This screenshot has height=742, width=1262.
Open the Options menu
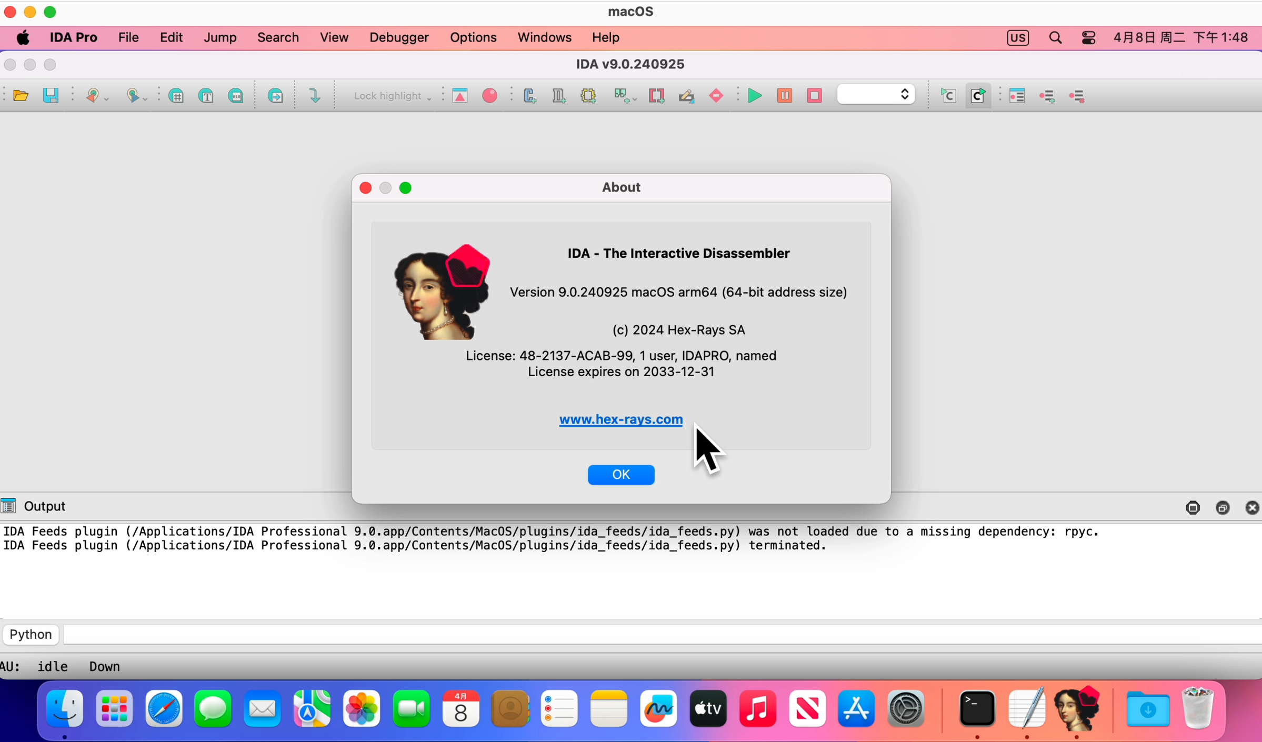point(473,37)
